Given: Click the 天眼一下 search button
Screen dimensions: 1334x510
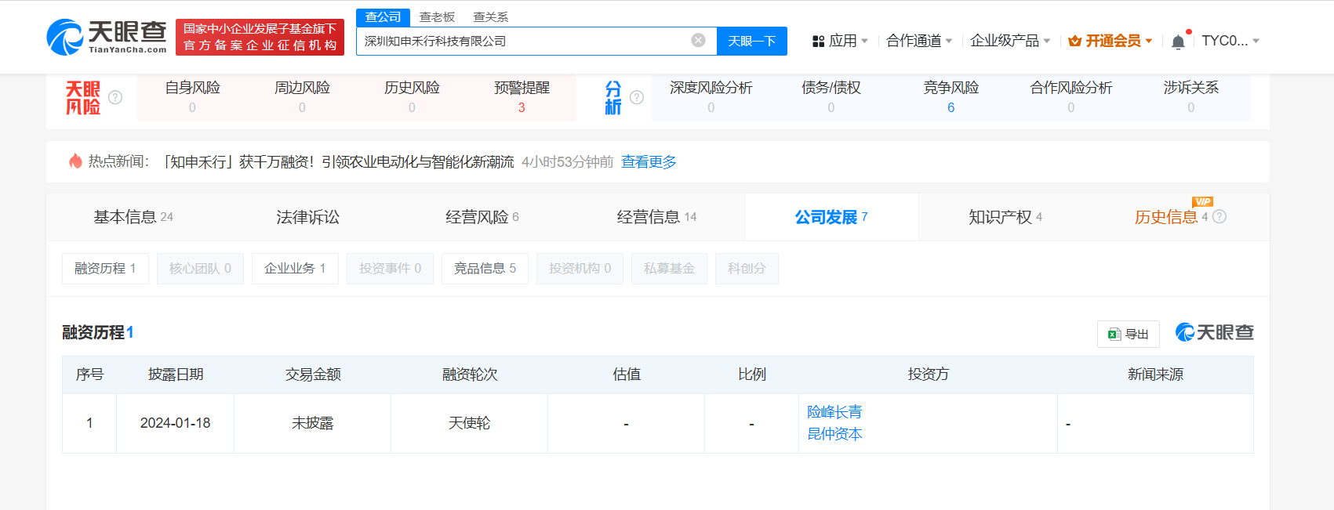Looking at the screenshot, I should click(752, 41).
